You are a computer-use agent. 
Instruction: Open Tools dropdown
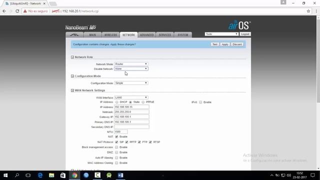click(x=221, y=34)
